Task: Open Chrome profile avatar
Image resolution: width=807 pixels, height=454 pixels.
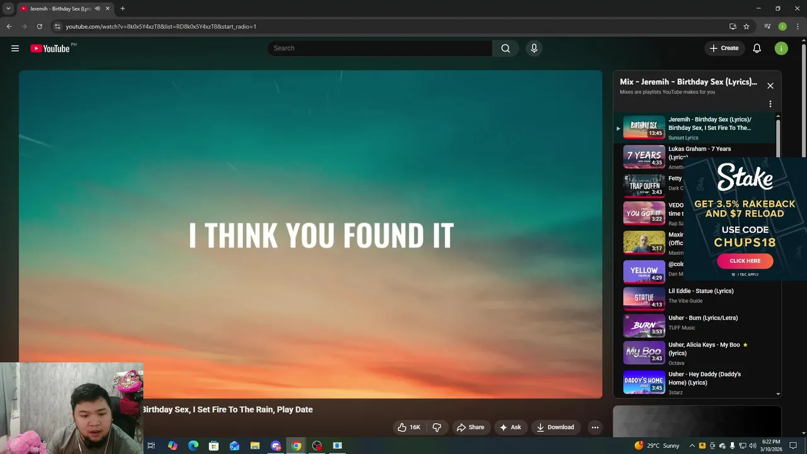Action: tap(782, 26)
